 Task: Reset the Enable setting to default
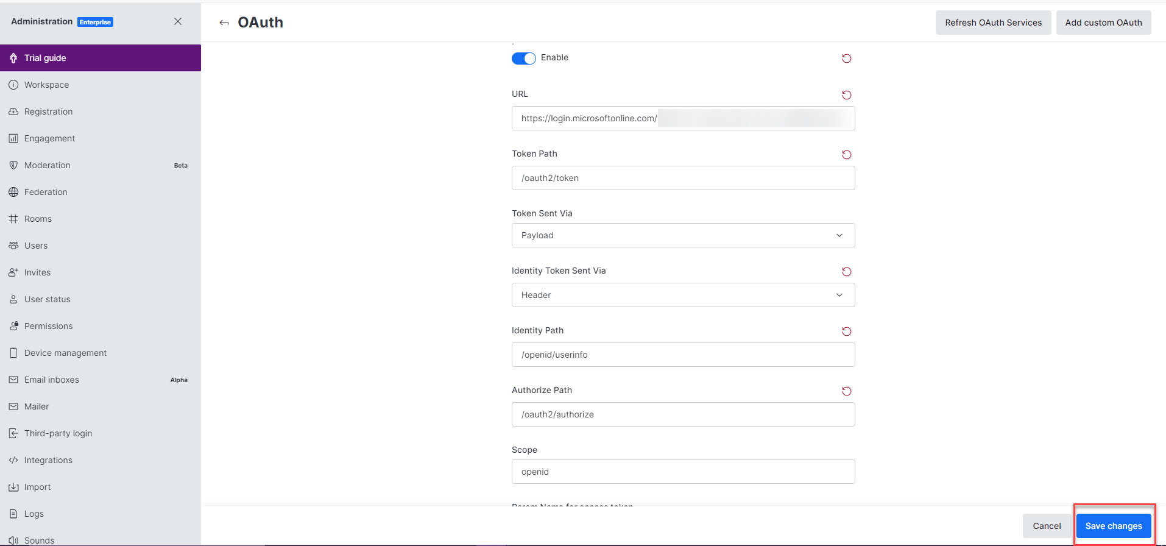[x=846, y=58]
